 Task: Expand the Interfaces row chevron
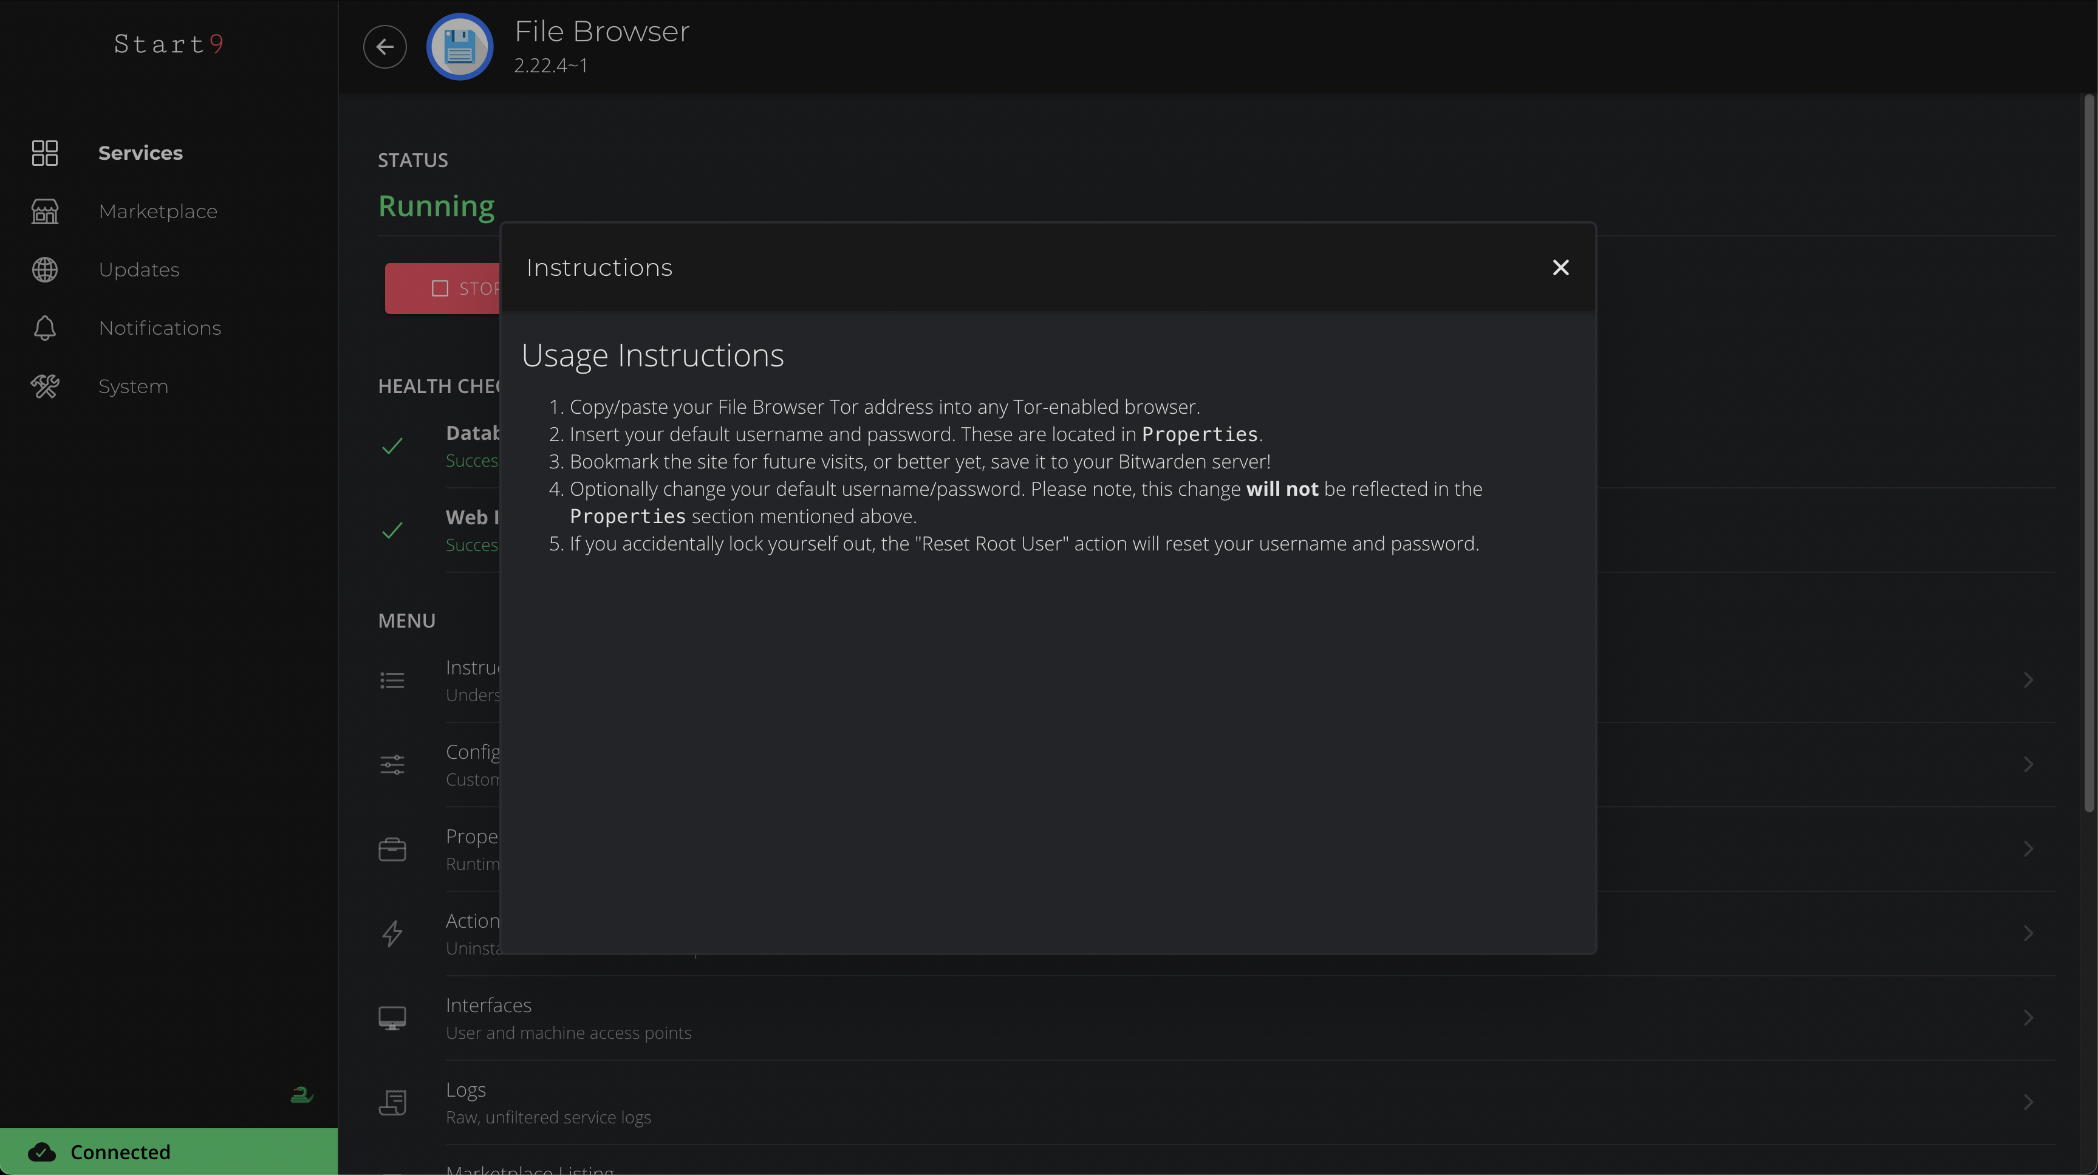(2028, 1018)
